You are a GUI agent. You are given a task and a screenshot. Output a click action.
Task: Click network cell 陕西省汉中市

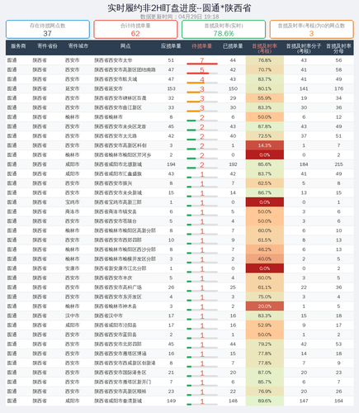point(109,316)
